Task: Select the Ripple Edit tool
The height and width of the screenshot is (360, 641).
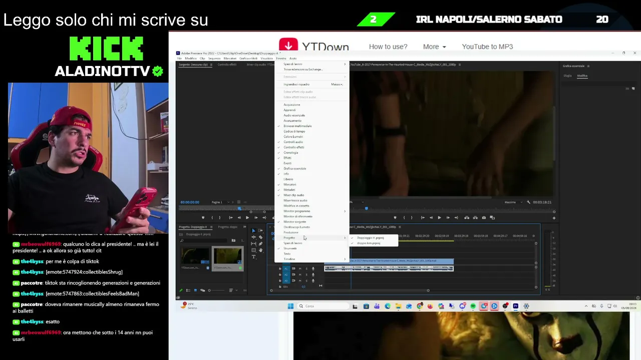Action: click(253, 237)
